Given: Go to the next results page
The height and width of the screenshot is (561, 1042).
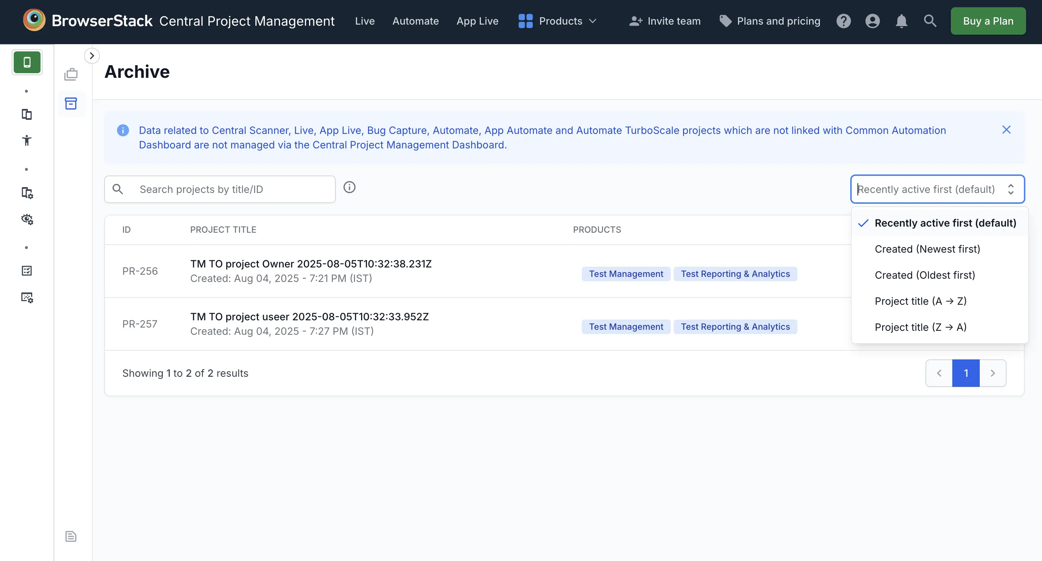Looking at the screenshot, I should [x=993, y=373].
